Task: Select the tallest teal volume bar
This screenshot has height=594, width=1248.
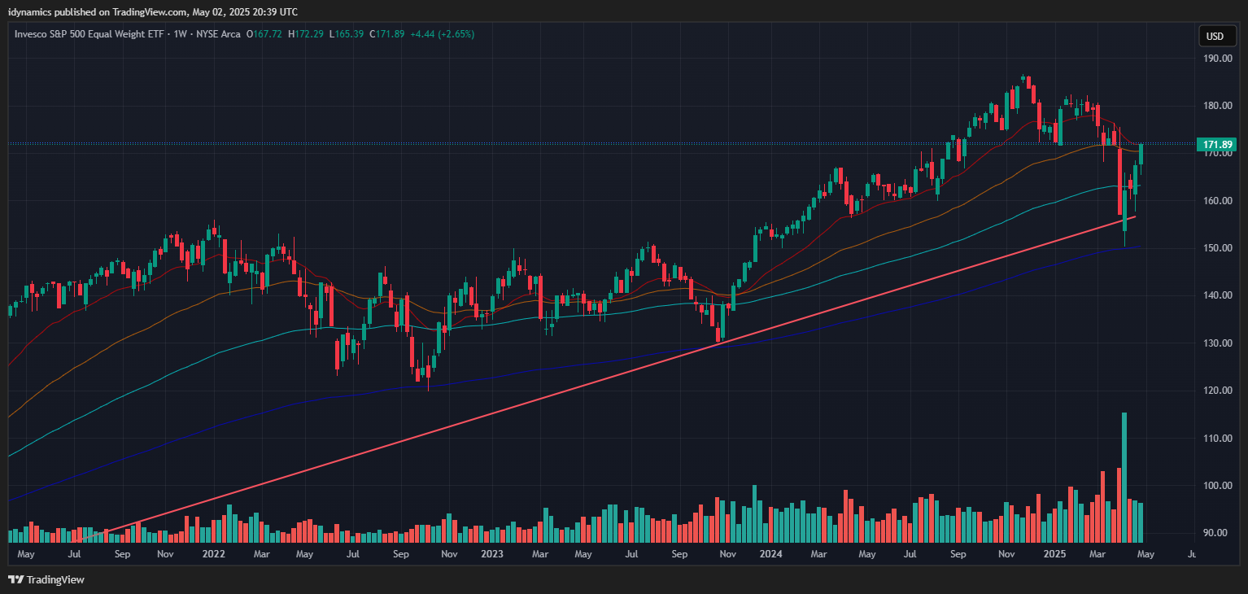Action: point(1124,478)
